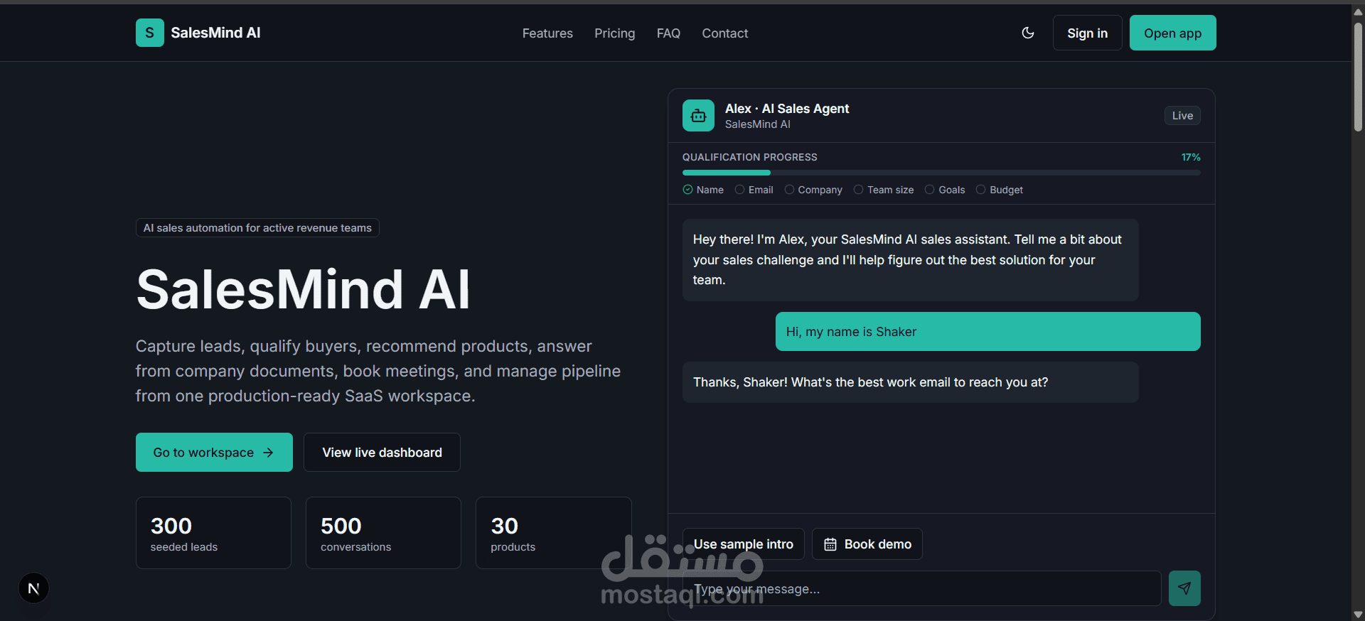This screenshot has width=1365, height=621.
Task: Click the Sign in button
Action: (x=1088, y=33)
